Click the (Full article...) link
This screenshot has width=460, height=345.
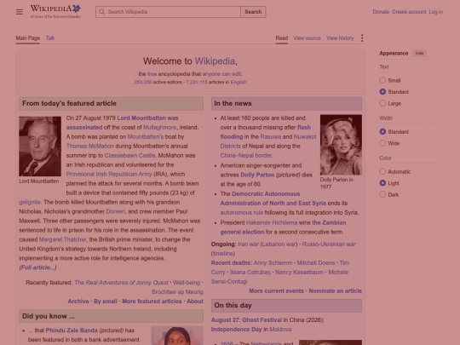click(37, 267)
